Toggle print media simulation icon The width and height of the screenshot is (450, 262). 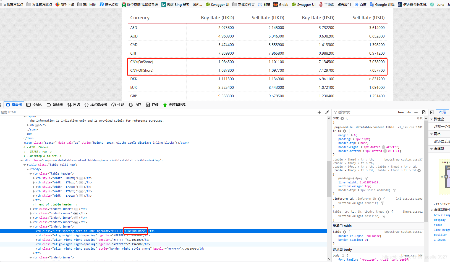click(424, 112)
